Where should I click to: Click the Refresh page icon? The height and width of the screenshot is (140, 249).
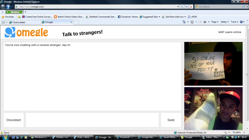click(x=186, y=7)
